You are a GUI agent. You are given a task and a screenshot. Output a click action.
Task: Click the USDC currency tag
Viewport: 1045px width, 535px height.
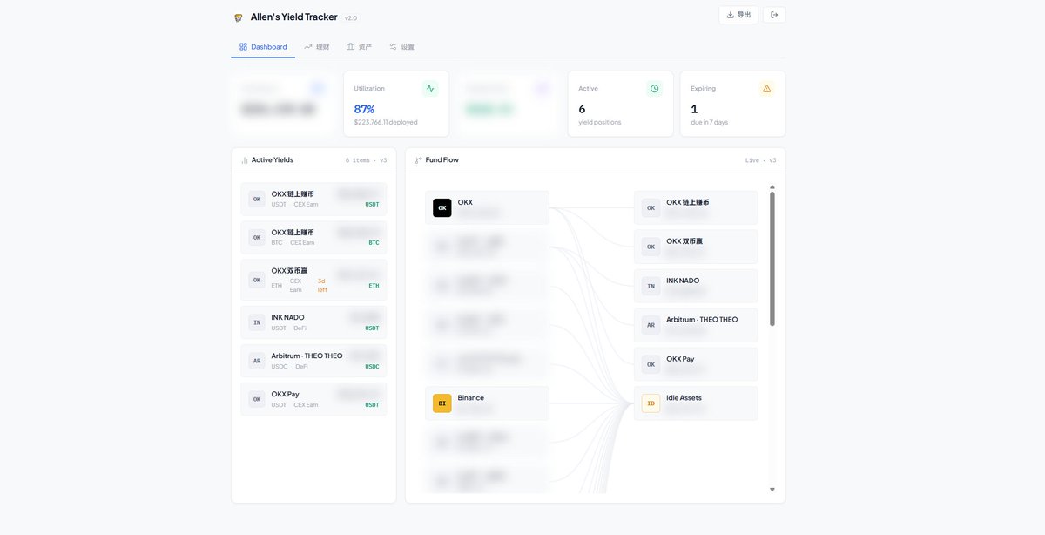pyautogui.click(x=372, y=367)
